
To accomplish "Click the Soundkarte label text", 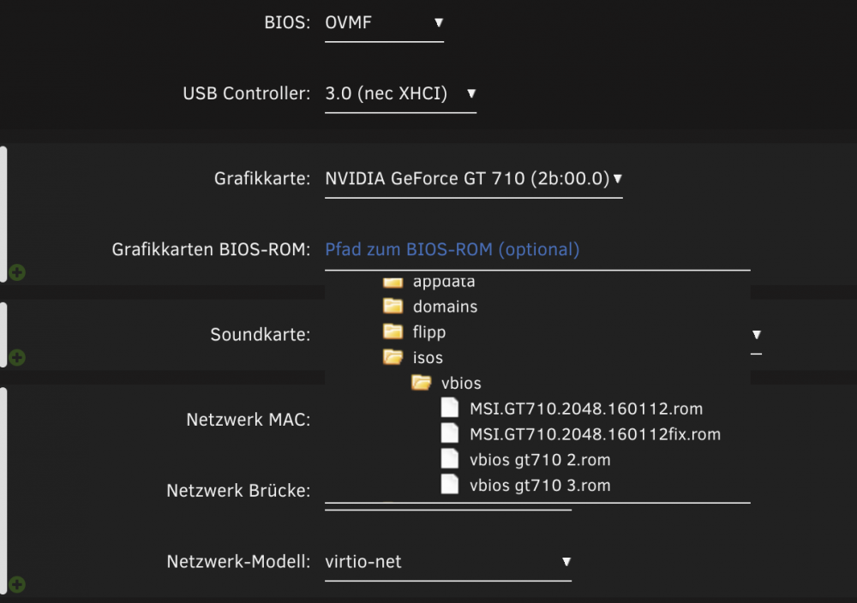I will pos(261,335).
